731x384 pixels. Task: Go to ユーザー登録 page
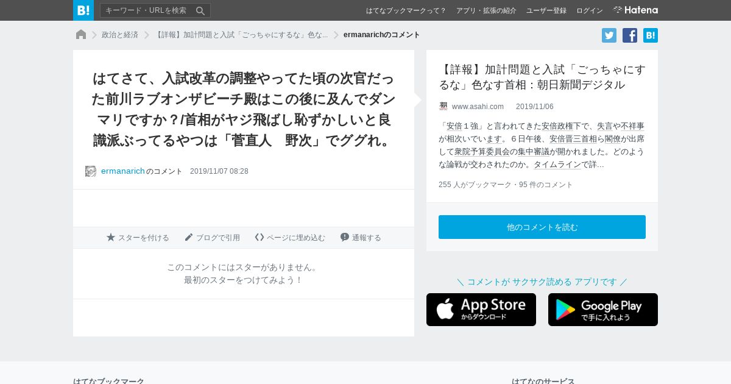click(546, 10)
